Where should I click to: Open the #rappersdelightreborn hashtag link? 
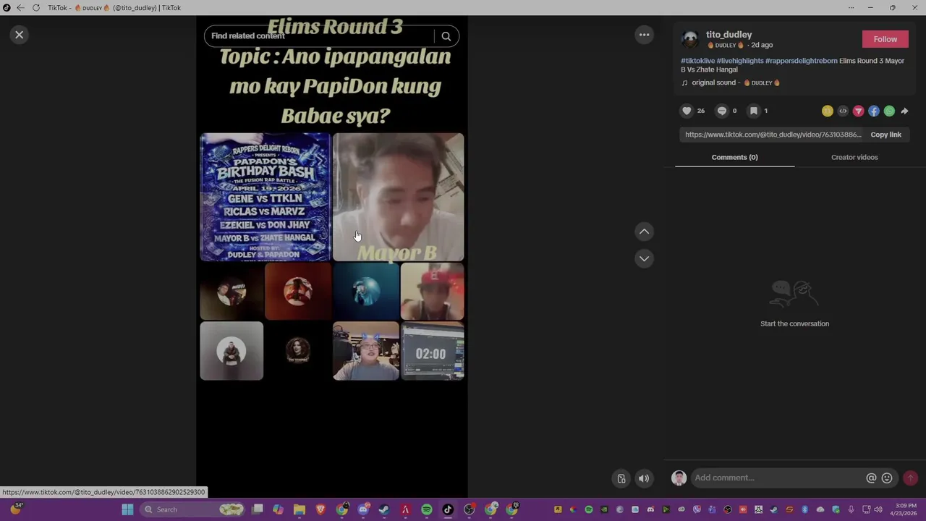[x=801, y=61]
